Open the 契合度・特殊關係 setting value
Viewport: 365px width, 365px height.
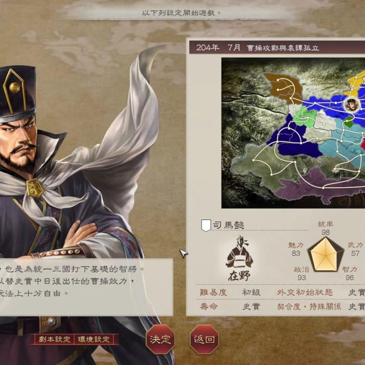pos(356,307)
